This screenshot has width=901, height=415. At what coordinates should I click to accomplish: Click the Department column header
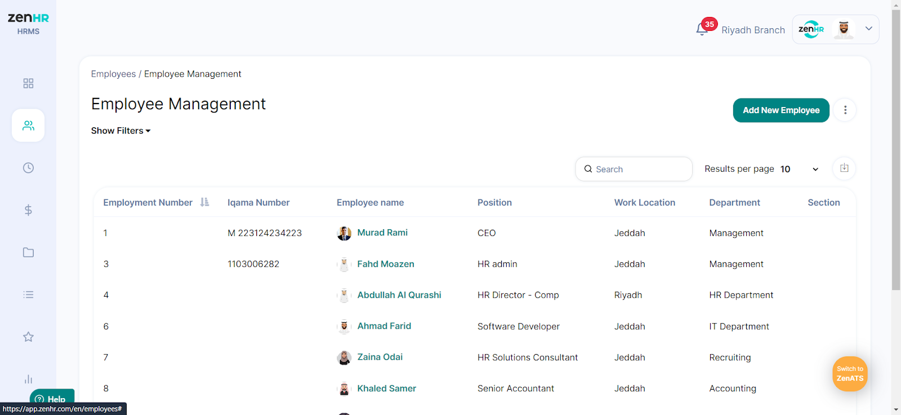(734, 203)
